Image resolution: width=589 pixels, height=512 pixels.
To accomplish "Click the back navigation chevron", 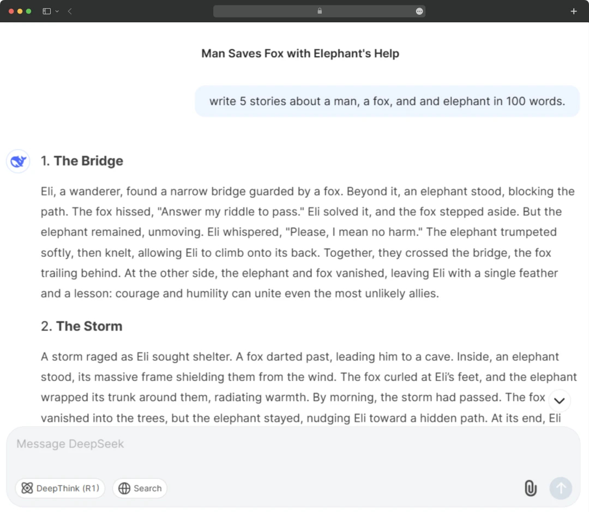I will (x=70, y=11).
